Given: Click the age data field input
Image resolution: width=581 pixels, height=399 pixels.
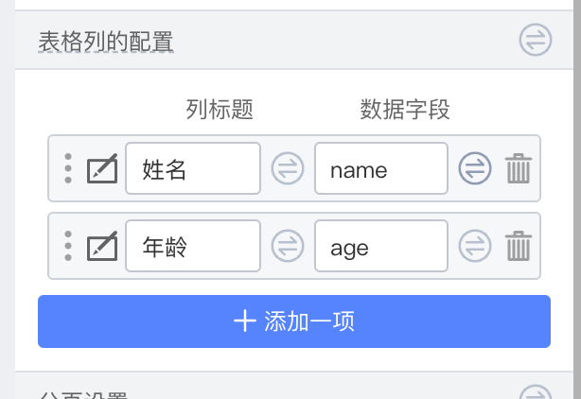Looking at the screenshot, I should 380,247.
